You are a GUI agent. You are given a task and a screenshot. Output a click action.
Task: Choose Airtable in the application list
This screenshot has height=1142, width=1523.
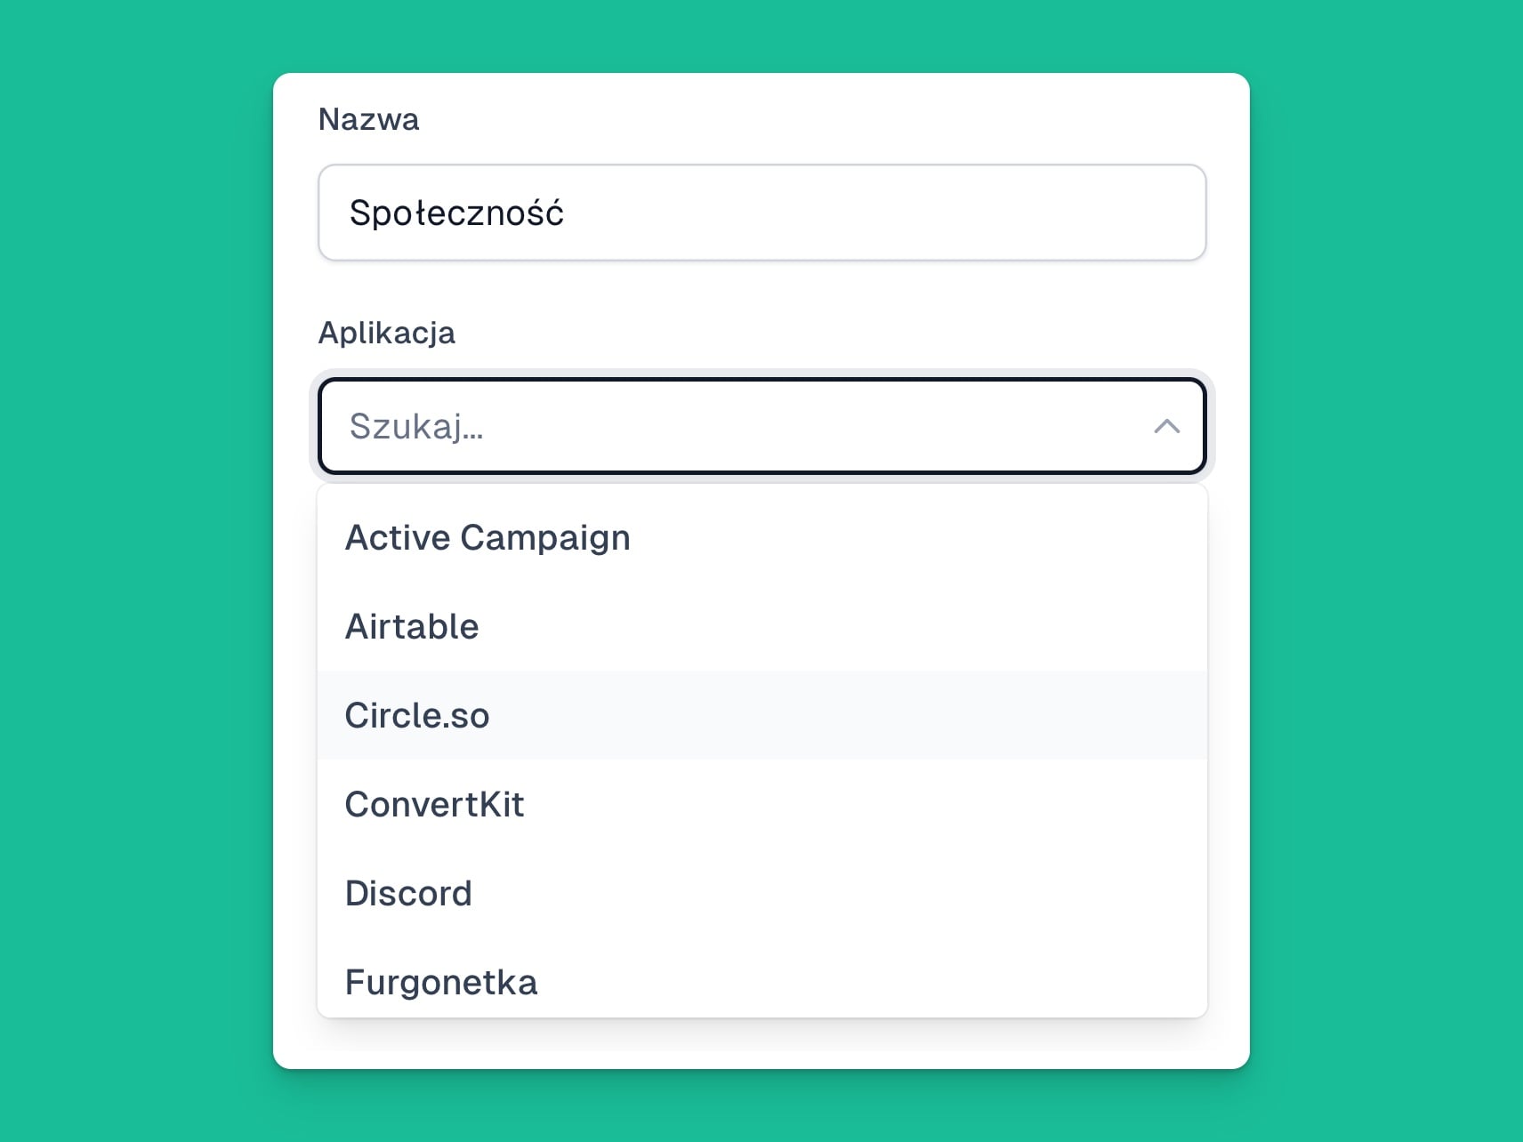coord(762,626)
